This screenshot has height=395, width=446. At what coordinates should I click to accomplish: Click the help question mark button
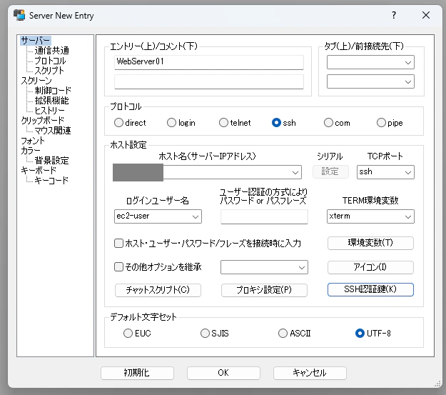(394, 15)
